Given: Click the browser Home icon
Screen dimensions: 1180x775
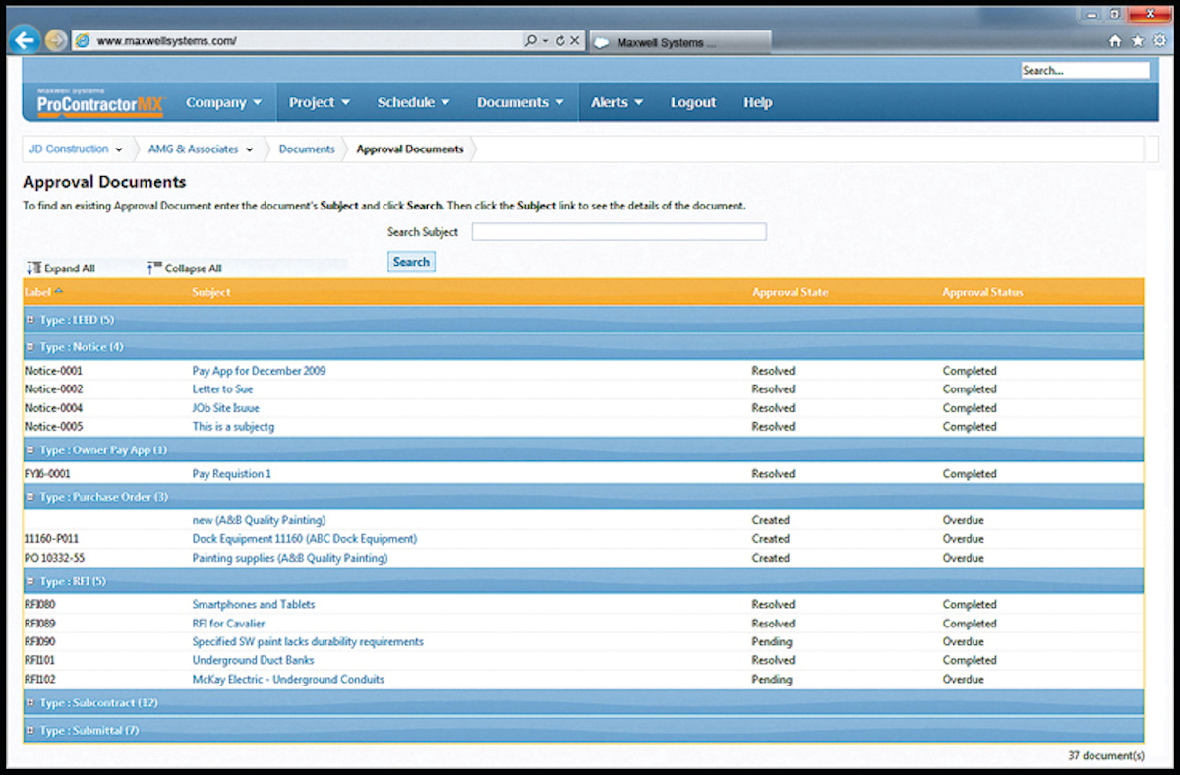Looking at the screenshot, I should [x=1115, y=41].
